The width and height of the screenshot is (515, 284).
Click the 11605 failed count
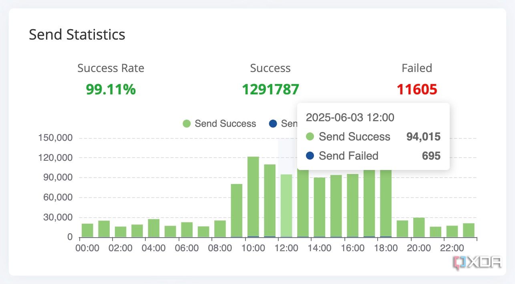(x=417, y=90)
